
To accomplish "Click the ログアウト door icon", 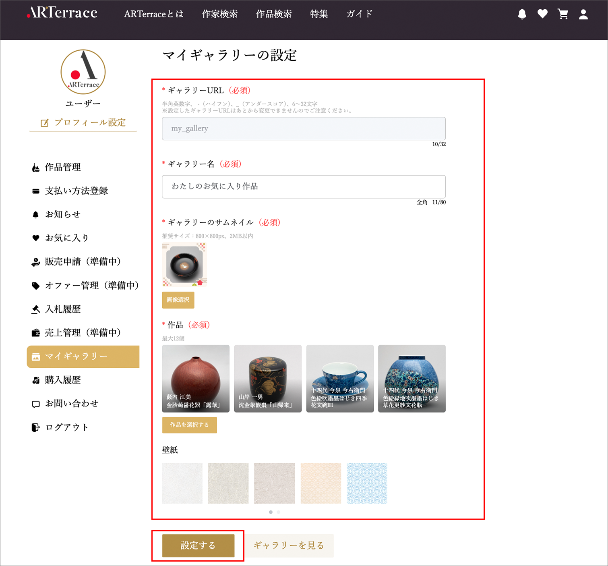I will pyautogui.click(x=36, y=427).
